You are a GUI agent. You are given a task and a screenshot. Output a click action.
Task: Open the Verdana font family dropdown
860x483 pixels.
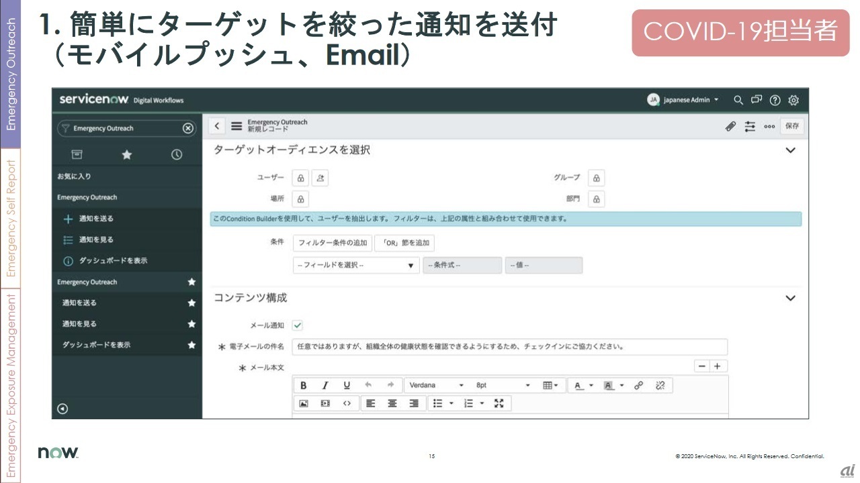436,385
